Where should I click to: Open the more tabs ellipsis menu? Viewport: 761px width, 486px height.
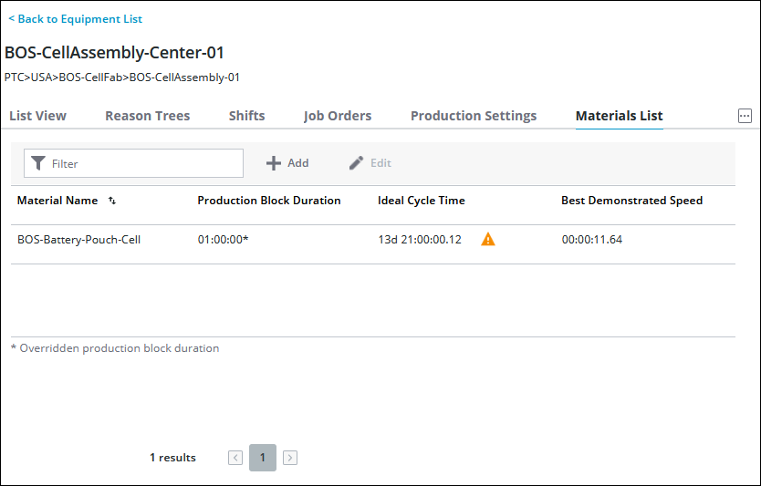click(745, 116)
